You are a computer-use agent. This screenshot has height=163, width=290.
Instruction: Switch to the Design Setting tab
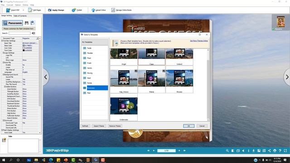6,16
